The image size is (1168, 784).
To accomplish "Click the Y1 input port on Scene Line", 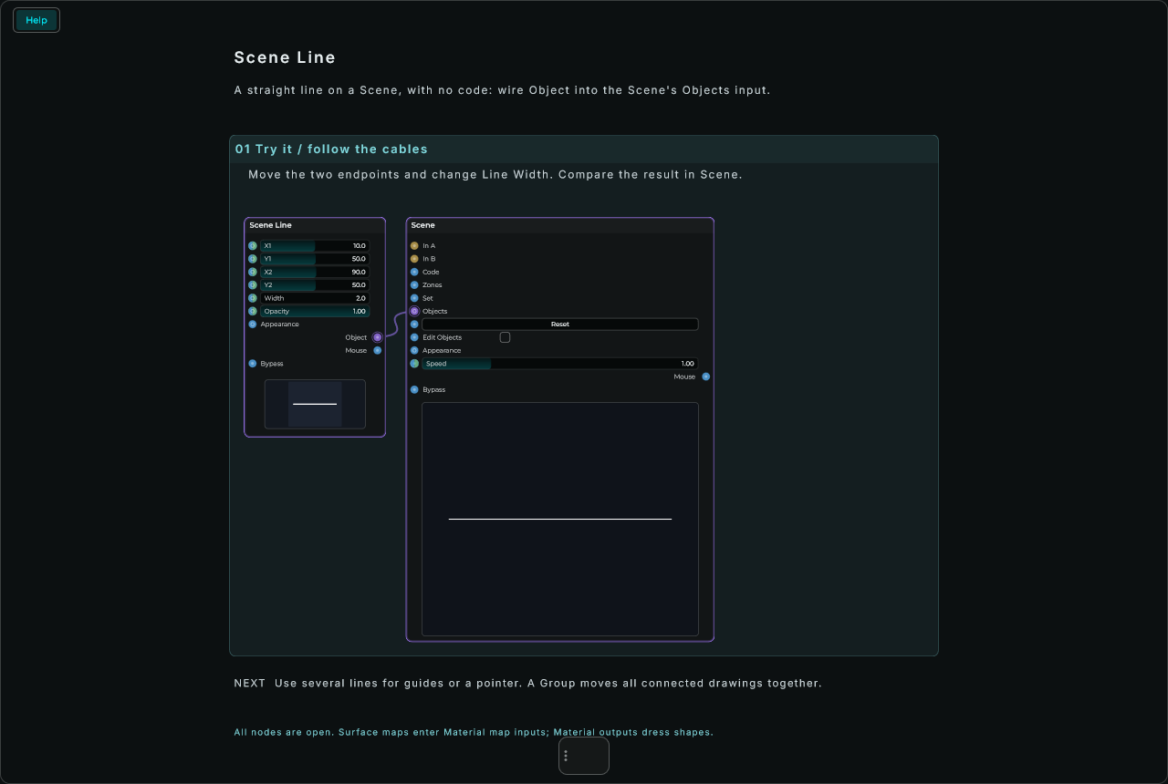I will pyautogui.click(x=253, y=259).
